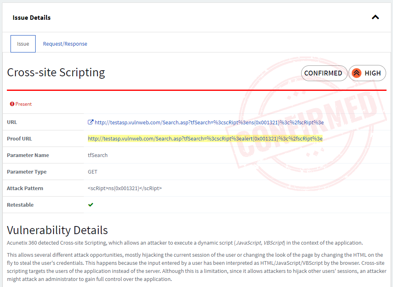Click the Retestable row label
Screen dimensions: 393x287
pos(20,205)
